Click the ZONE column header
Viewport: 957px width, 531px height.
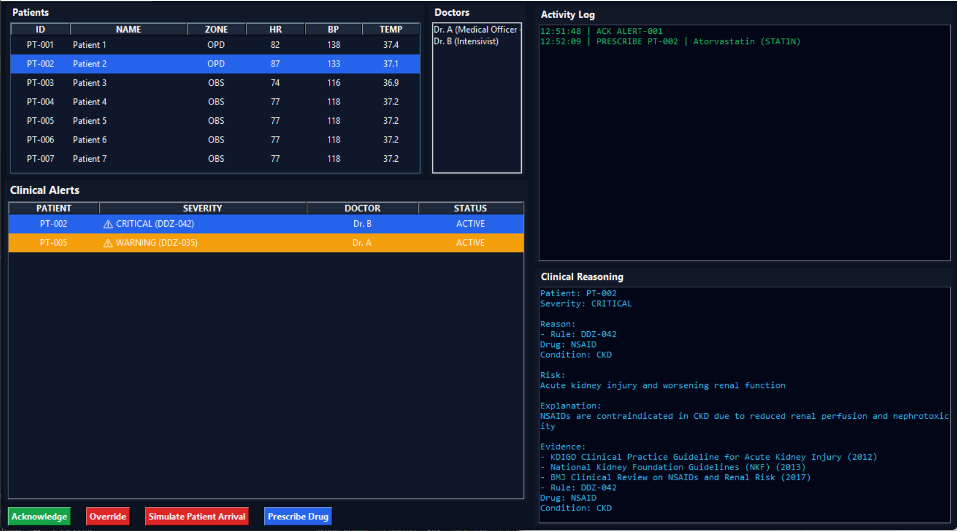[x=216, y=29]
